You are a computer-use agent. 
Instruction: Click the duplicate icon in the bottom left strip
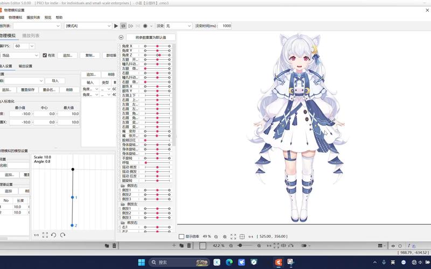[107, 246]
